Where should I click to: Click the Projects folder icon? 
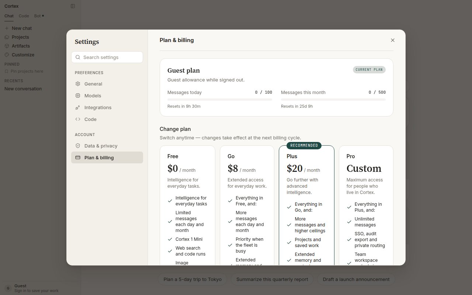[7, 37]
